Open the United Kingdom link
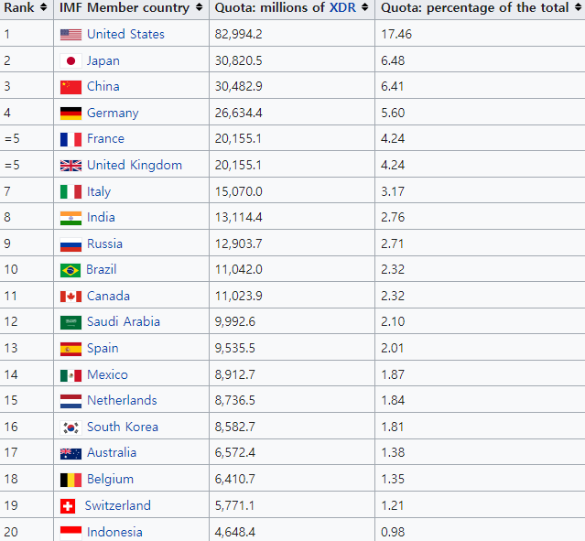The width and height of the screenshot is (585, 541). tap(135, 166)
